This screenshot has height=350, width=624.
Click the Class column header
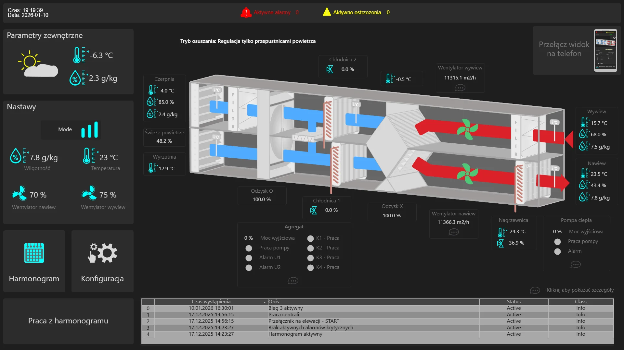580,302
